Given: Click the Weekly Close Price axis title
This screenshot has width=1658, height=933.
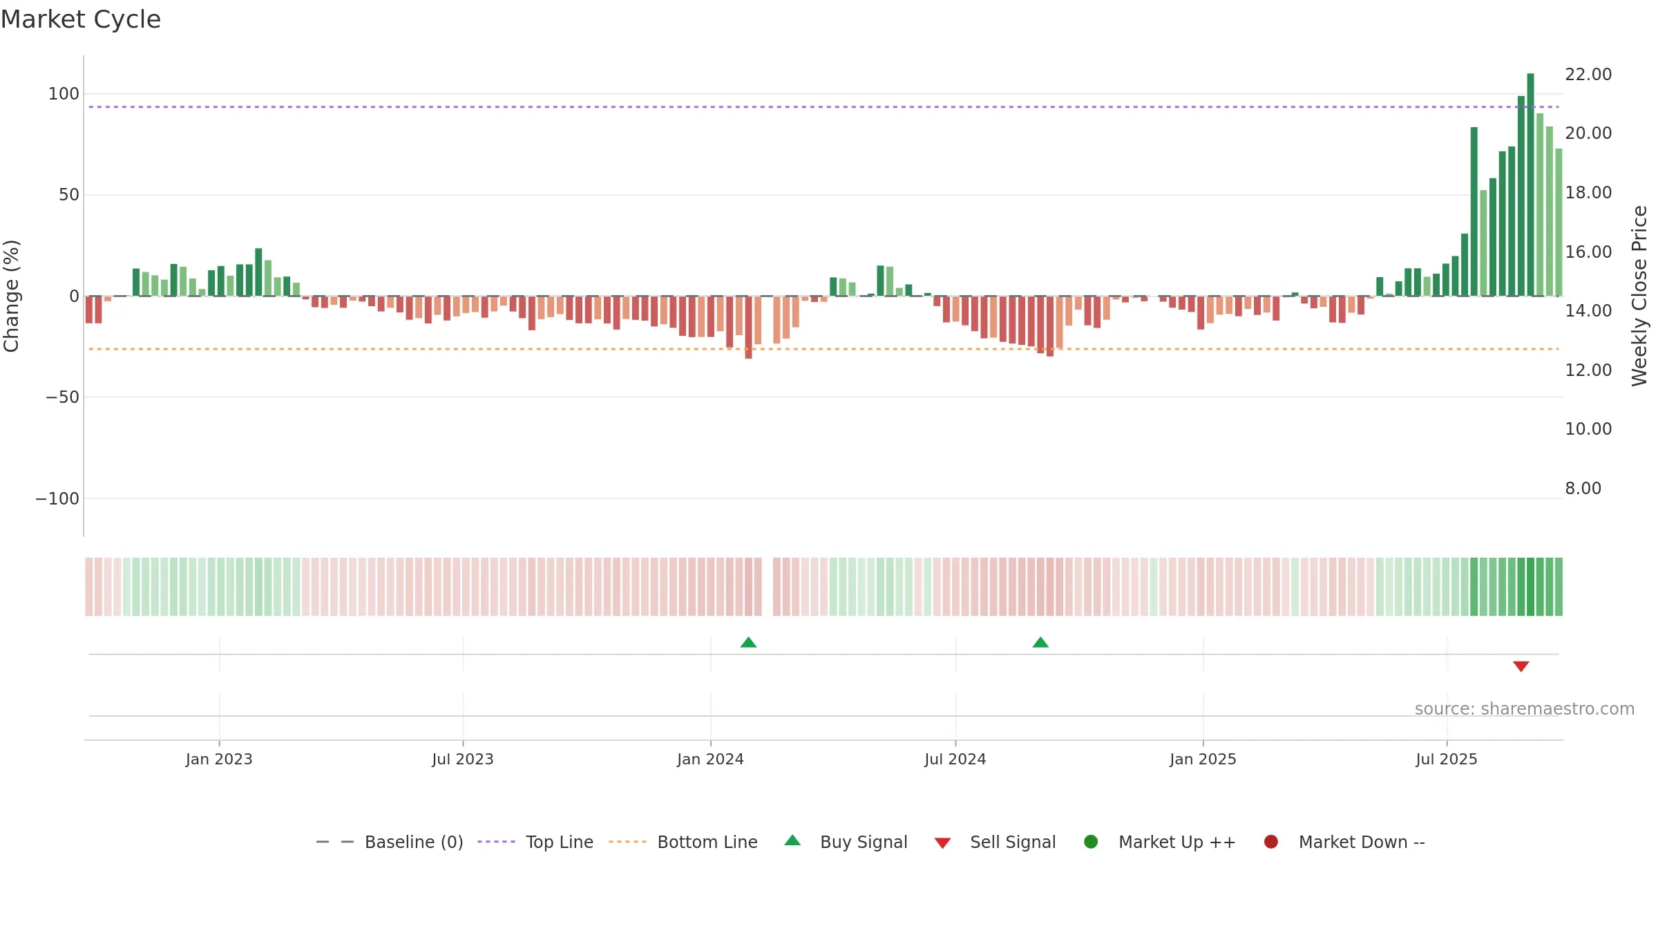Looking at the screenshot, I should tap(1639, 296).
